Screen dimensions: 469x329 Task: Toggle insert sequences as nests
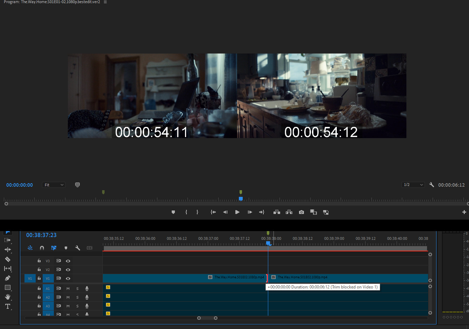click(x=30, y=248)
